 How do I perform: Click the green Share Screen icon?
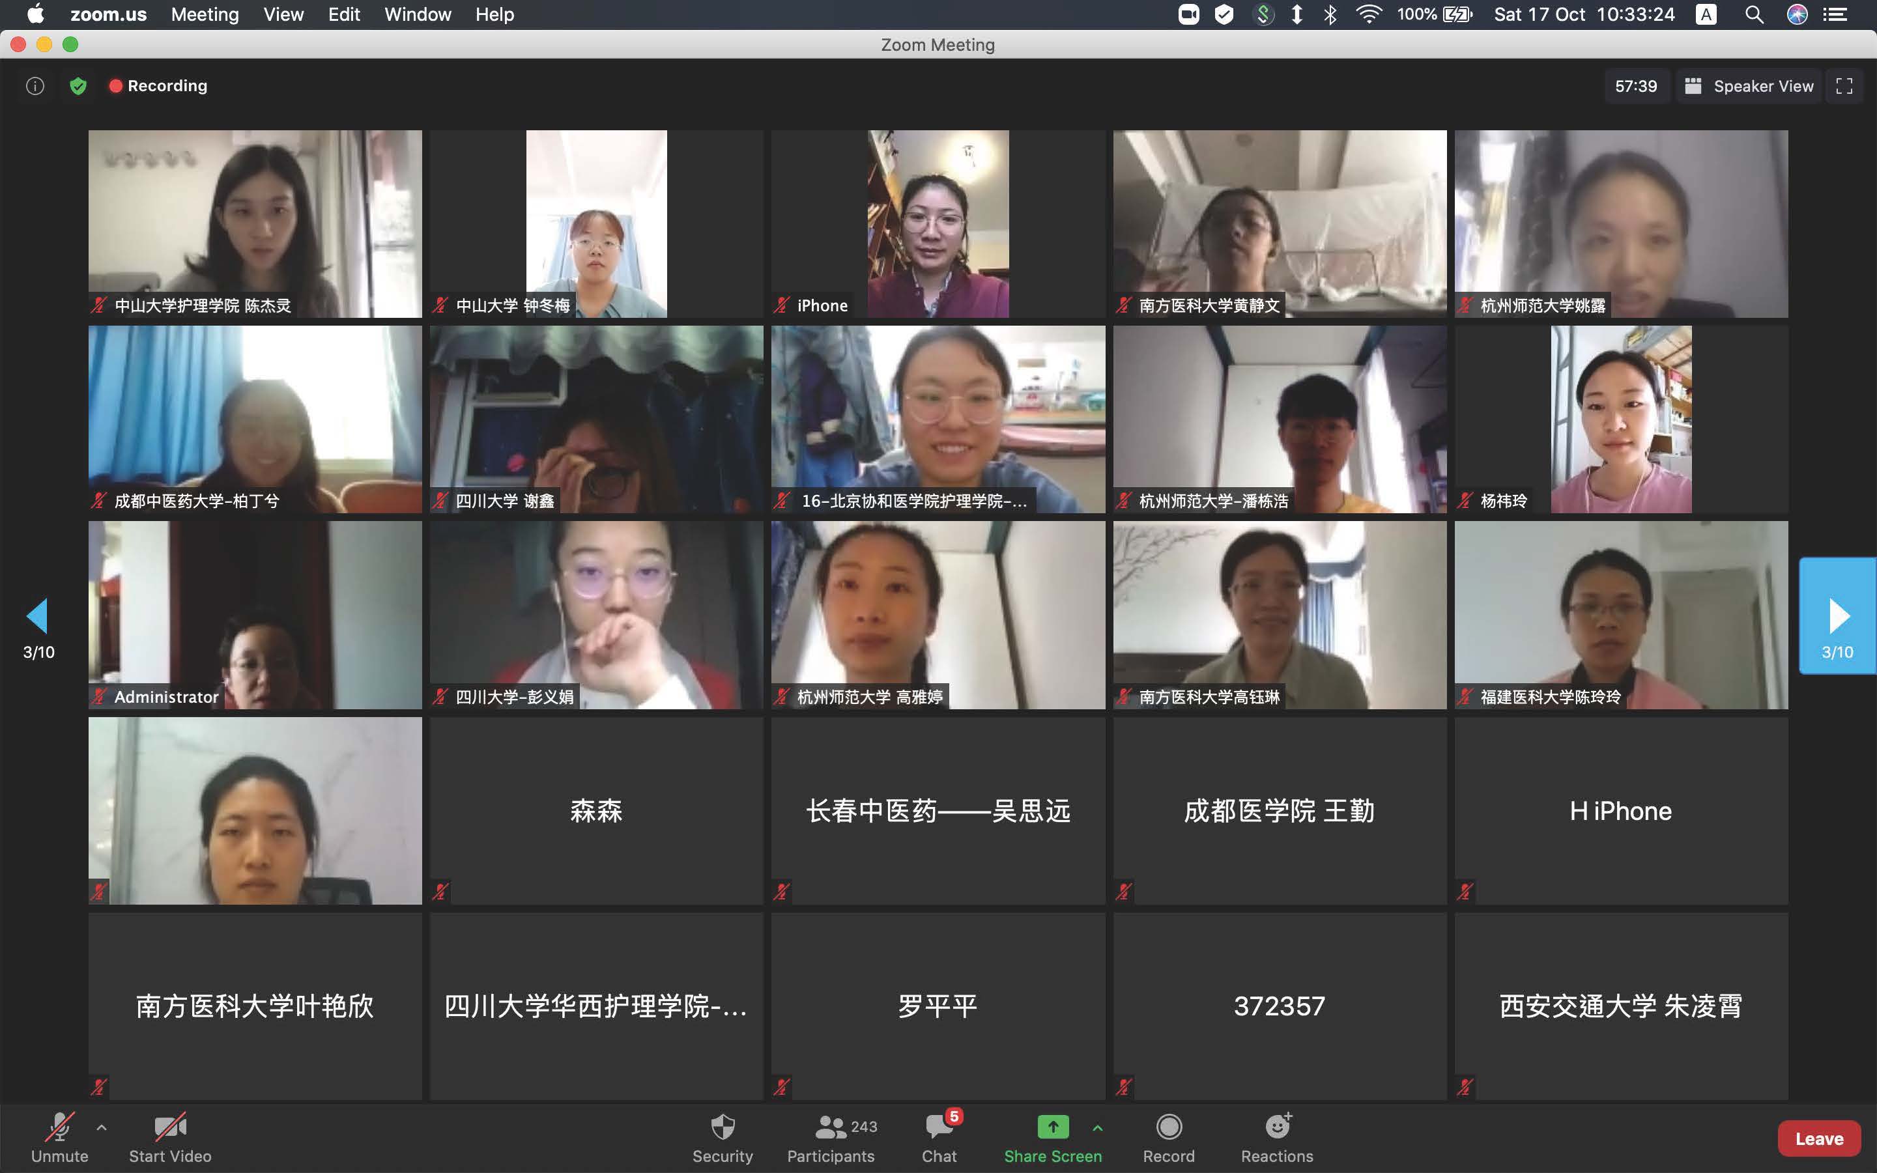click(x=1052, y=1127)
